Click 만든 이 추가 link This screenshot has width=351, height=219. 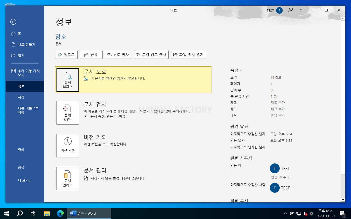[280, 177]
